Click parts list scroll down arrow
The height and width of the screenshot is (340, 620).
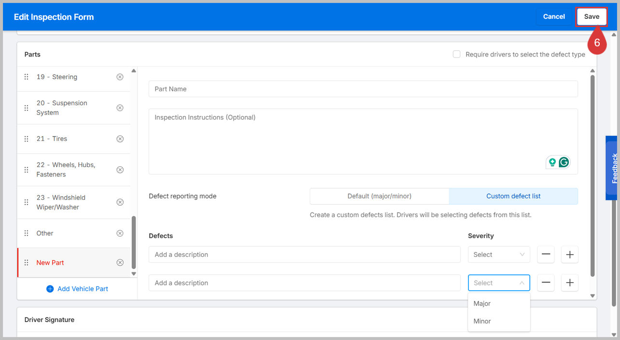click(134, 274)
